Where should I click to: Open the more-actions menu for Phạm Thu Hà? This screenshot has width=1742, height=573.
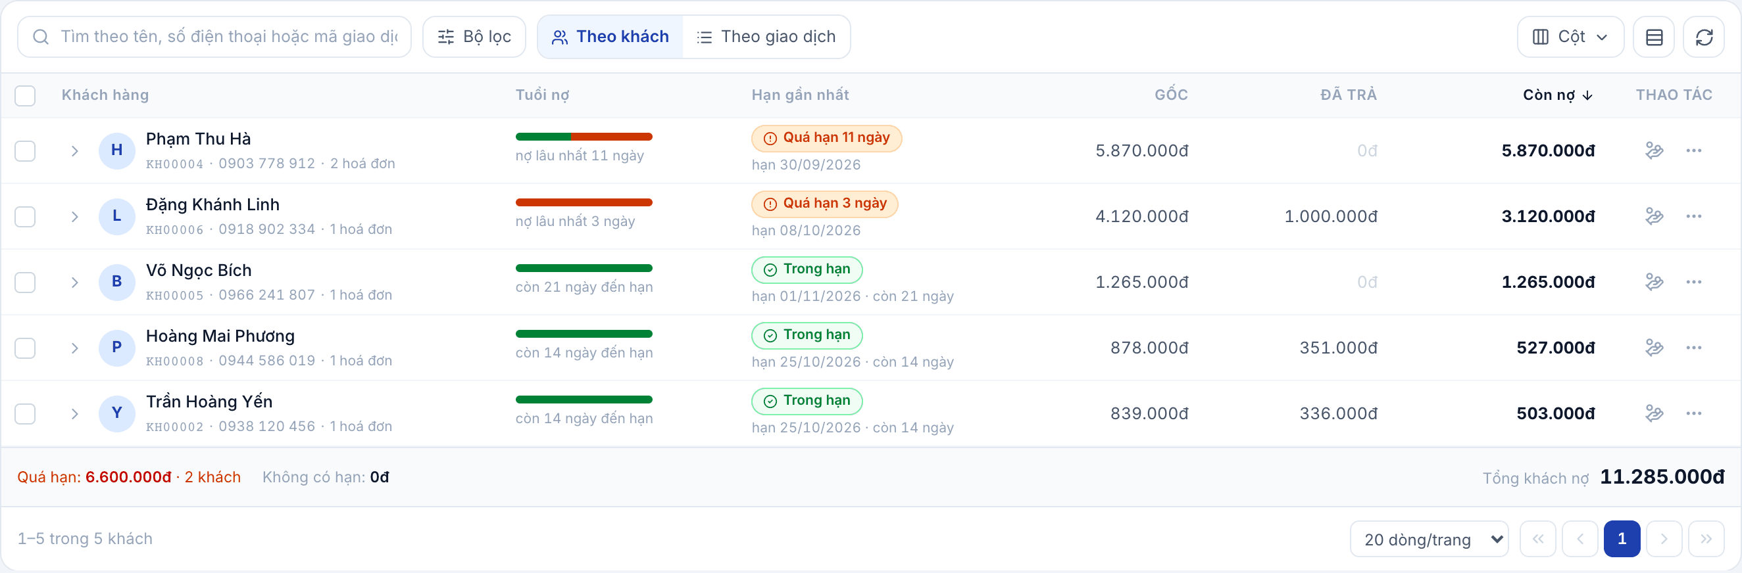(1693, 150)
